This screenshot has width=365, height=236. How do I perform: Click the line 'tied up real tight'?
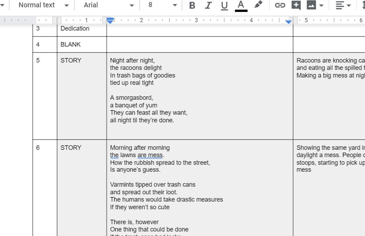[x=132, y=83]
